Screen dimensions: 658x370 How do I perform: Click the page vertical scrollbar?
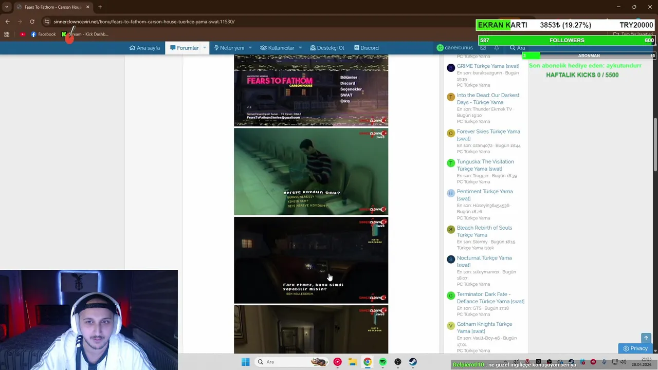tap(655, 144)
